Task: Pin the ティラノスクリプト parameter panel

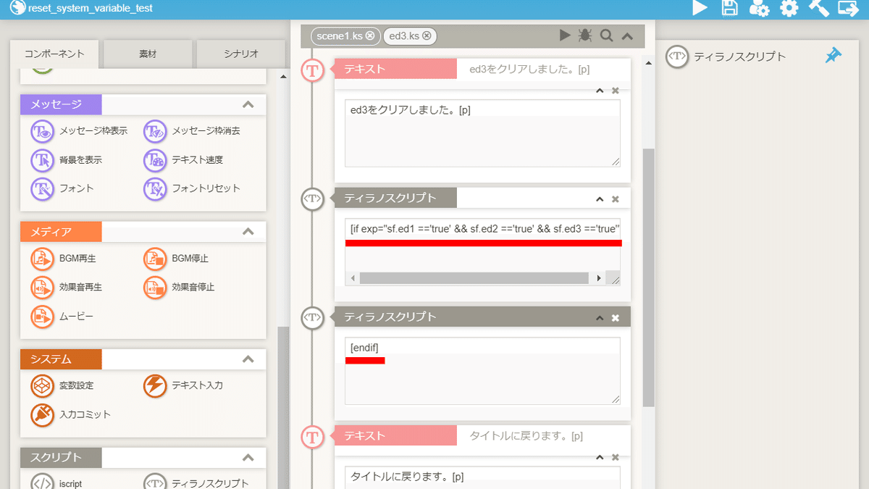Action: pos(834,56)
